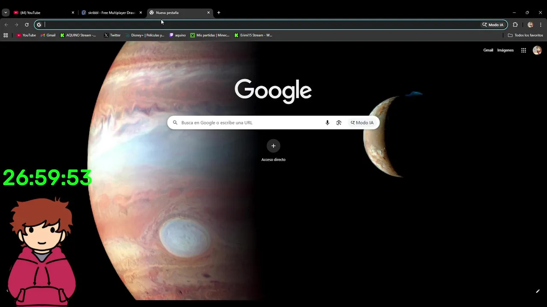Viewport: 547px width, 307px height.
Task: Click the Google icon in address bar
Action: point(39,25)
